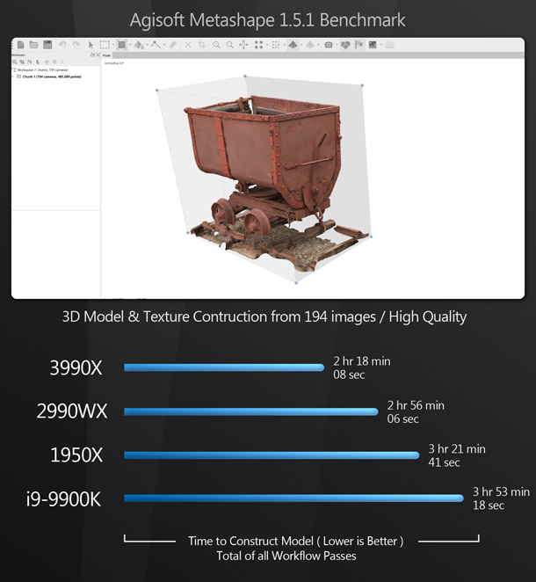The image size is (536, 582).
Task: Click the Save disk icon
Action: pos(47,44)
